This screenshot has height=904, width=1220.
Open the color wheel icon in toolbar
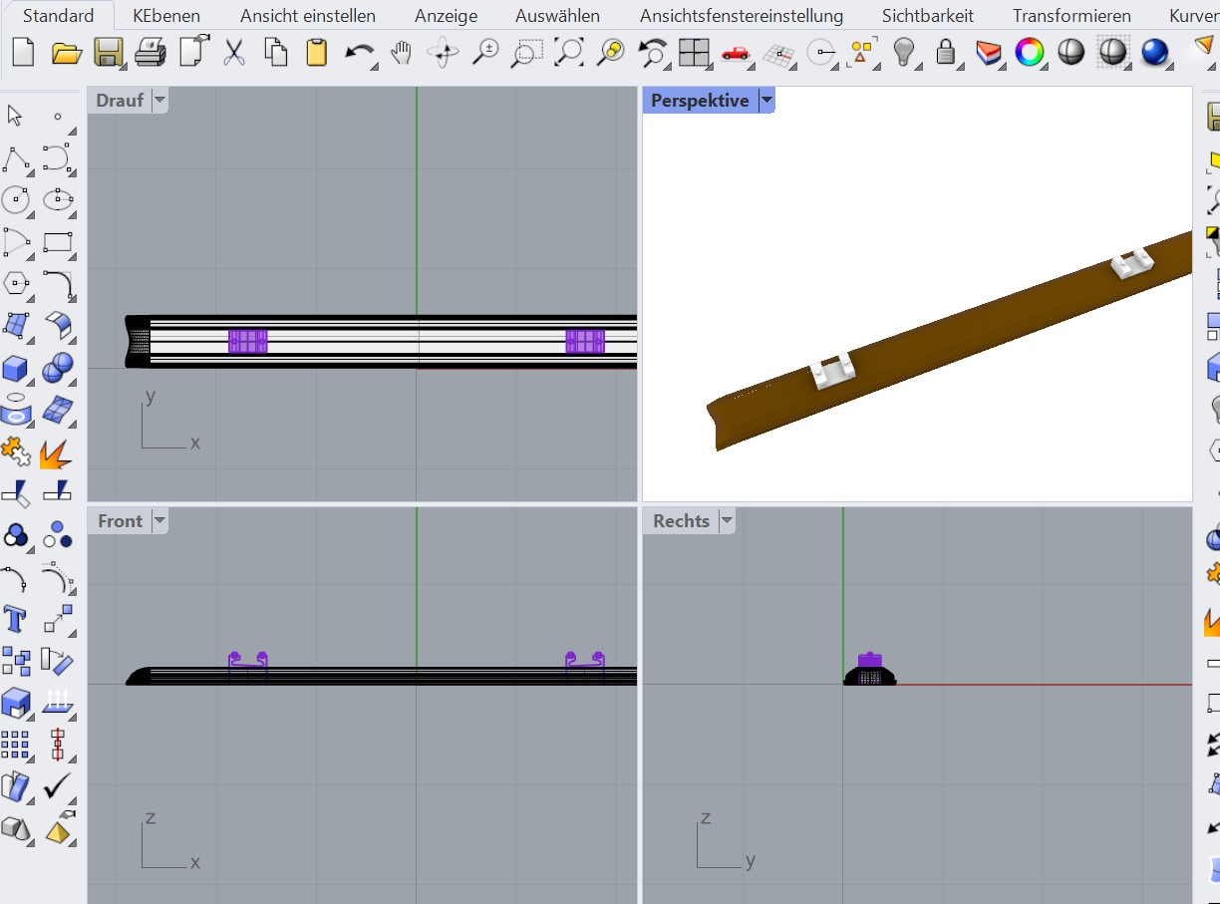(x=1029, y=52)
